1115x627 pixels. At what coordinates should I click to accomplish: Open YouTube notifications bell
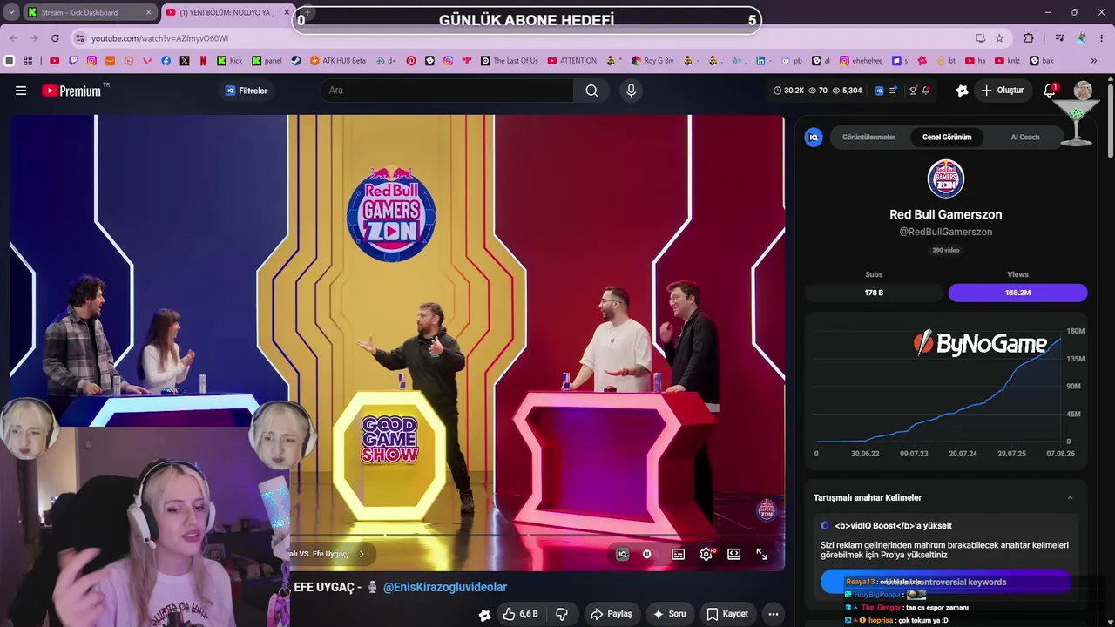(1050, 91)
